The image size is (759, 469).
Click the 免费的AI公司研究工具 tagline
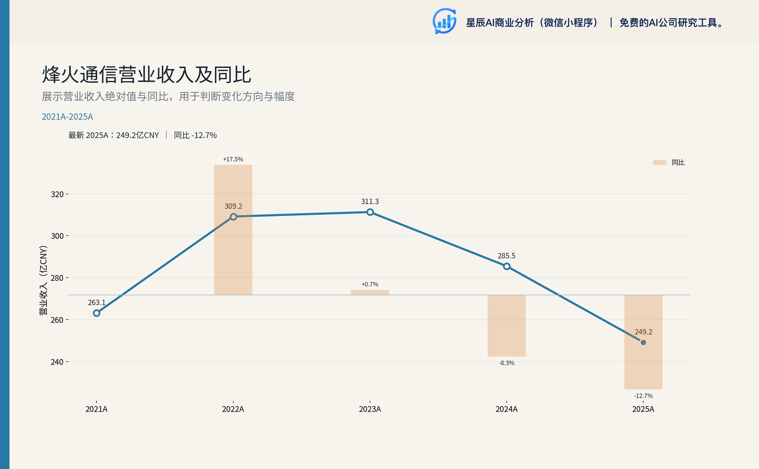671,23
